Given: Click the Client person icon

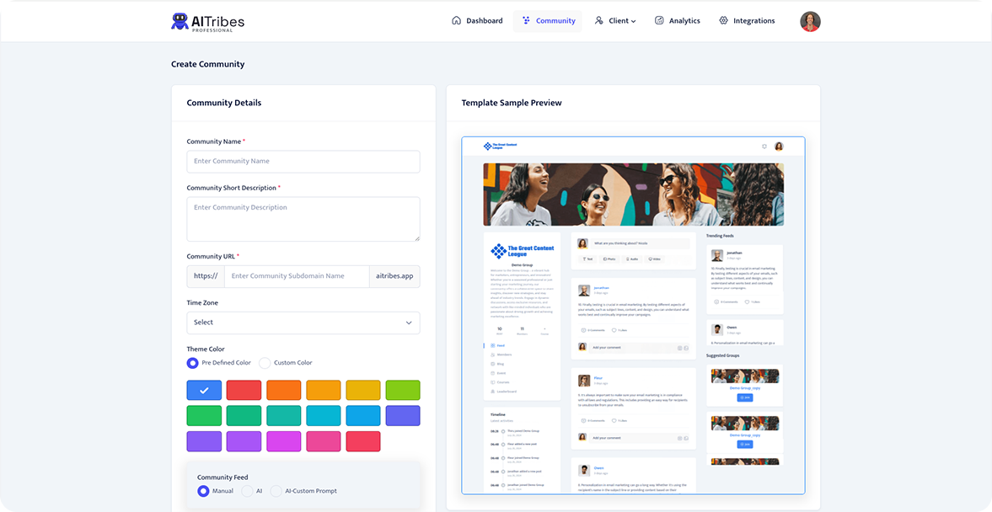Looking at the screenshot, I should tap(598, 21).
